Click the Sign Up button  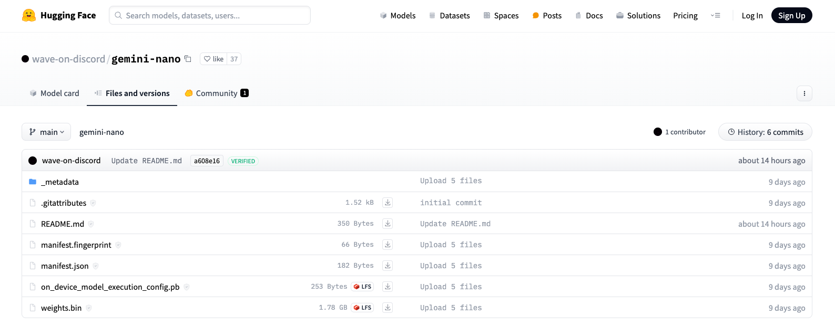[x=791, y=15]
